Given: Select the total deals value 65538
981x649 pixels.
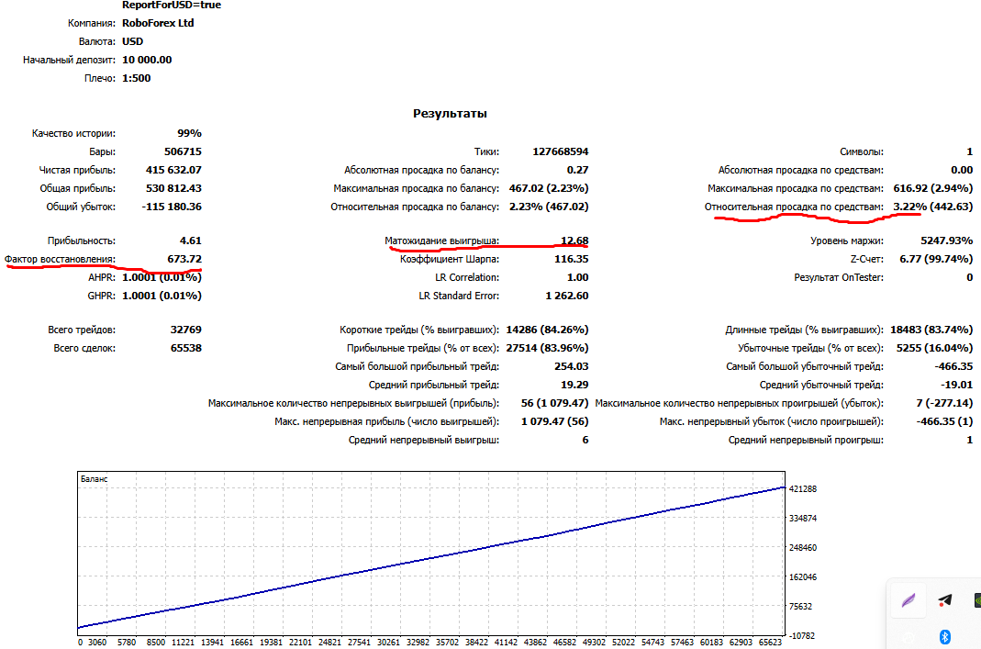Looking at the screenshot, I should (x=186, y=348).
